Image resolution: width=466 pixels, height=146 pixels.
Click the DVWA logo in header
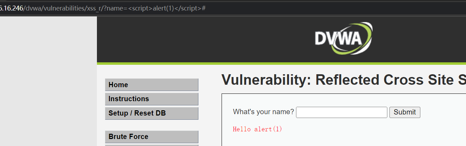(343, 38)
